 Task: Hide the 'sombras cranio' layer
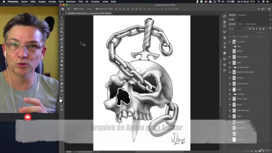(230, 84)
